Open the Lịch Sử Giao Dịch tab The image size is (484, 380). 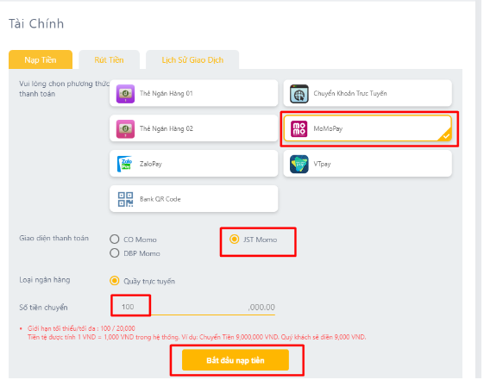(x=192, y=59)
